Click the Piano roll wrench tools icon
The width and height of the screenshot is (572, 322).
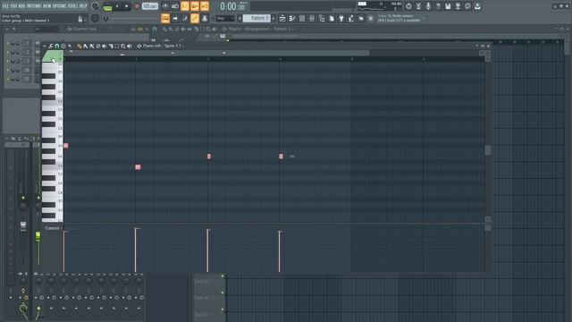click(x=51, y=46)
